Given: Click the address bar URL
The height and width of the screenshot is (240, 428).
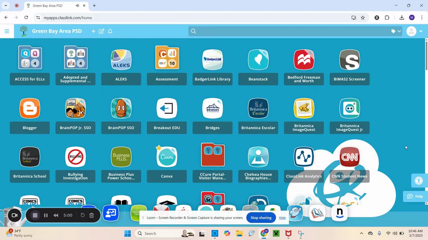Looking at the screenshot, I should 68,18.
